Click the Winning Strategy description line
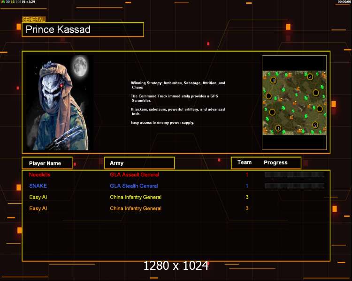352x281 pixels. [178, 85]
